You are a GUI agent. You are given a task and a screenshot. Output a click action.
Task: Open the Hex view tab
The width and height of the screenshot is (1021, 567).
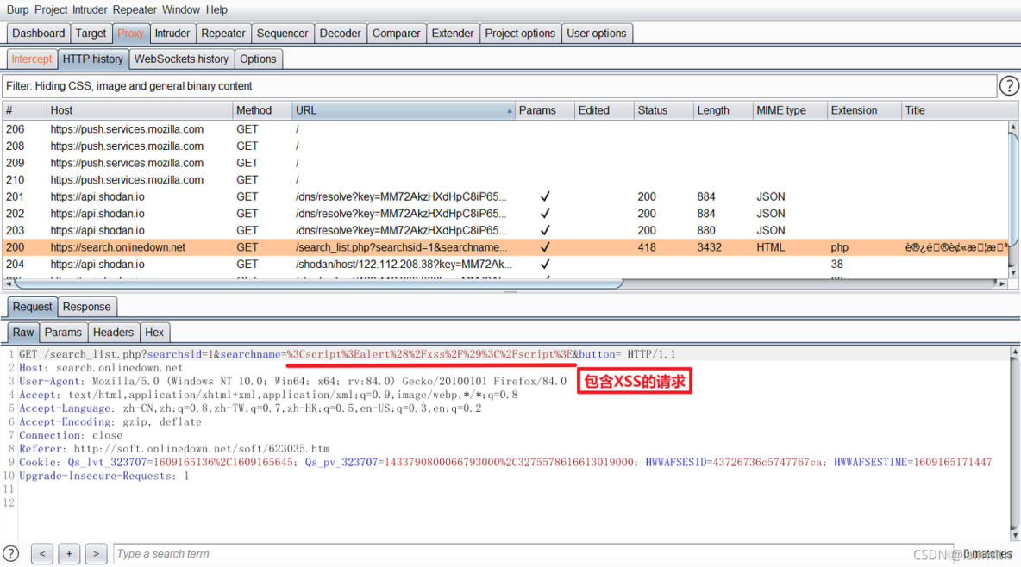pos(154,333)
